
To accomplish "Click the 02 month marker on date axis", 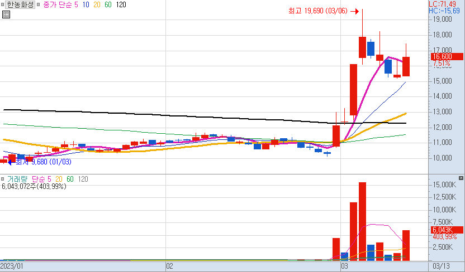I will [x=169, y=266].
